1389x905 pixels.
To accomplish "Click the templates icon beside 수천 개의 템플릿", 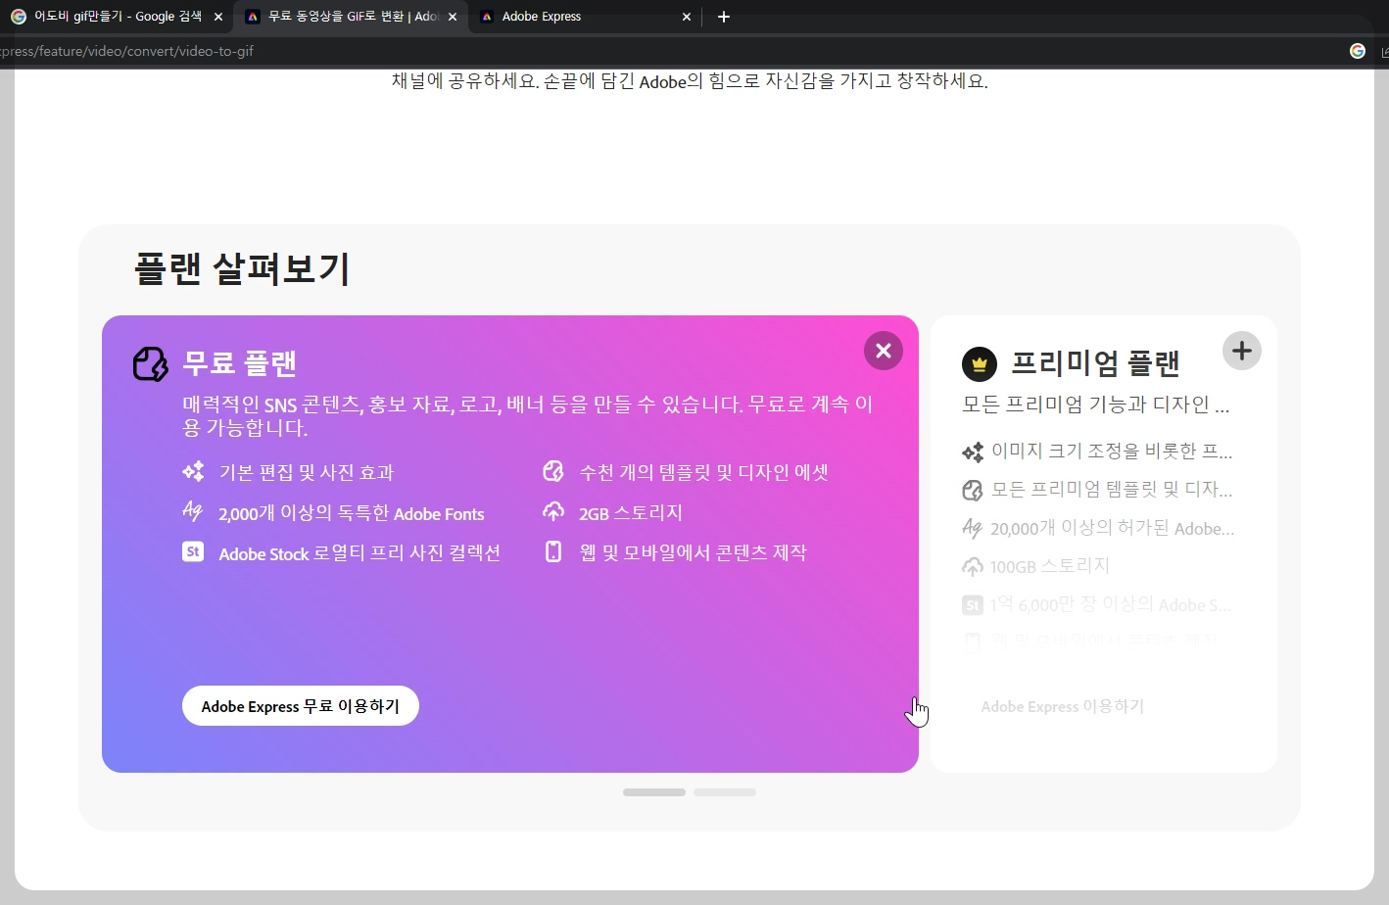I will click(x=553, y=471).
